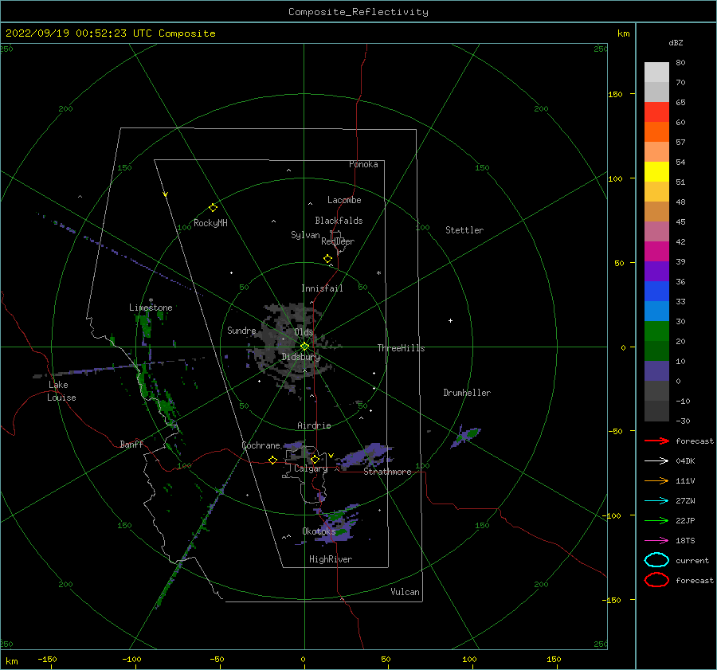Click the white 04DK arrow icon
This screenshot has height=670, width=717.
pos(656,461)
